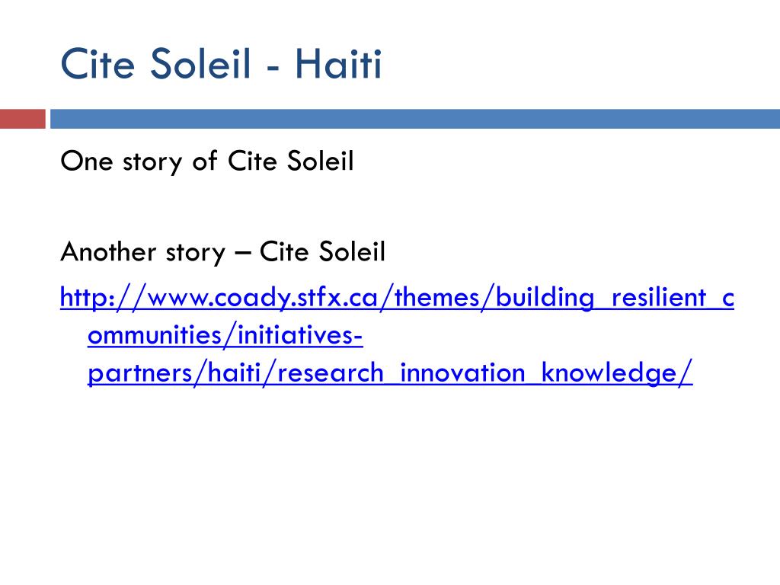Click 'haiti' segment in the URL's last line
The height and width of the screenshot is (585, 780).
[235, 372]
